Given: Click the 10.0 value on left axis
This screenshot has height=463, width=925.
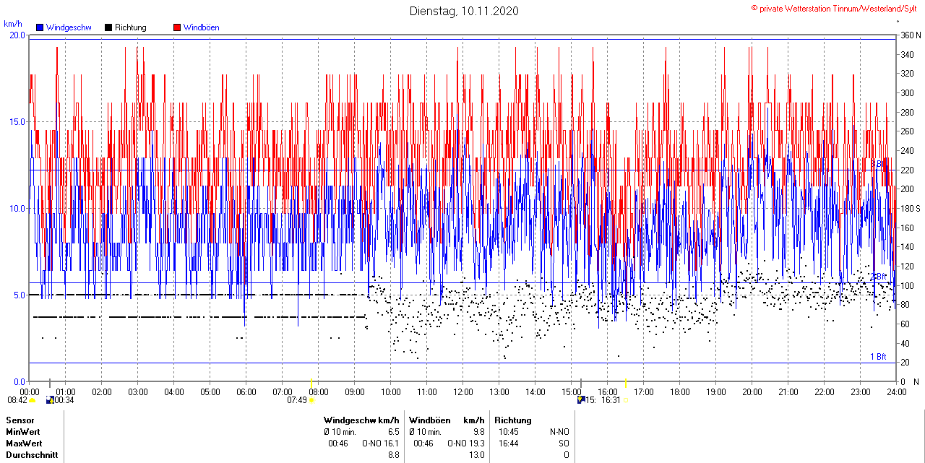Looking at the screenshot, I should pyautogui.click(x=17, y=208).
